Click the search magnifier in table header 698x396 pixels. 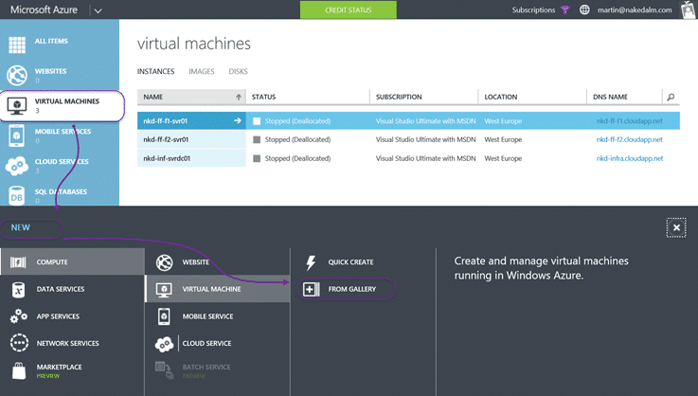tap(671, 97)
